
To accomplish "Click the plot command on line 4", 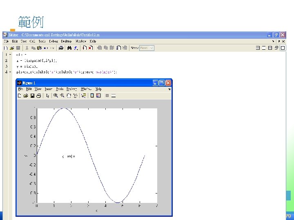I will 67,72.
